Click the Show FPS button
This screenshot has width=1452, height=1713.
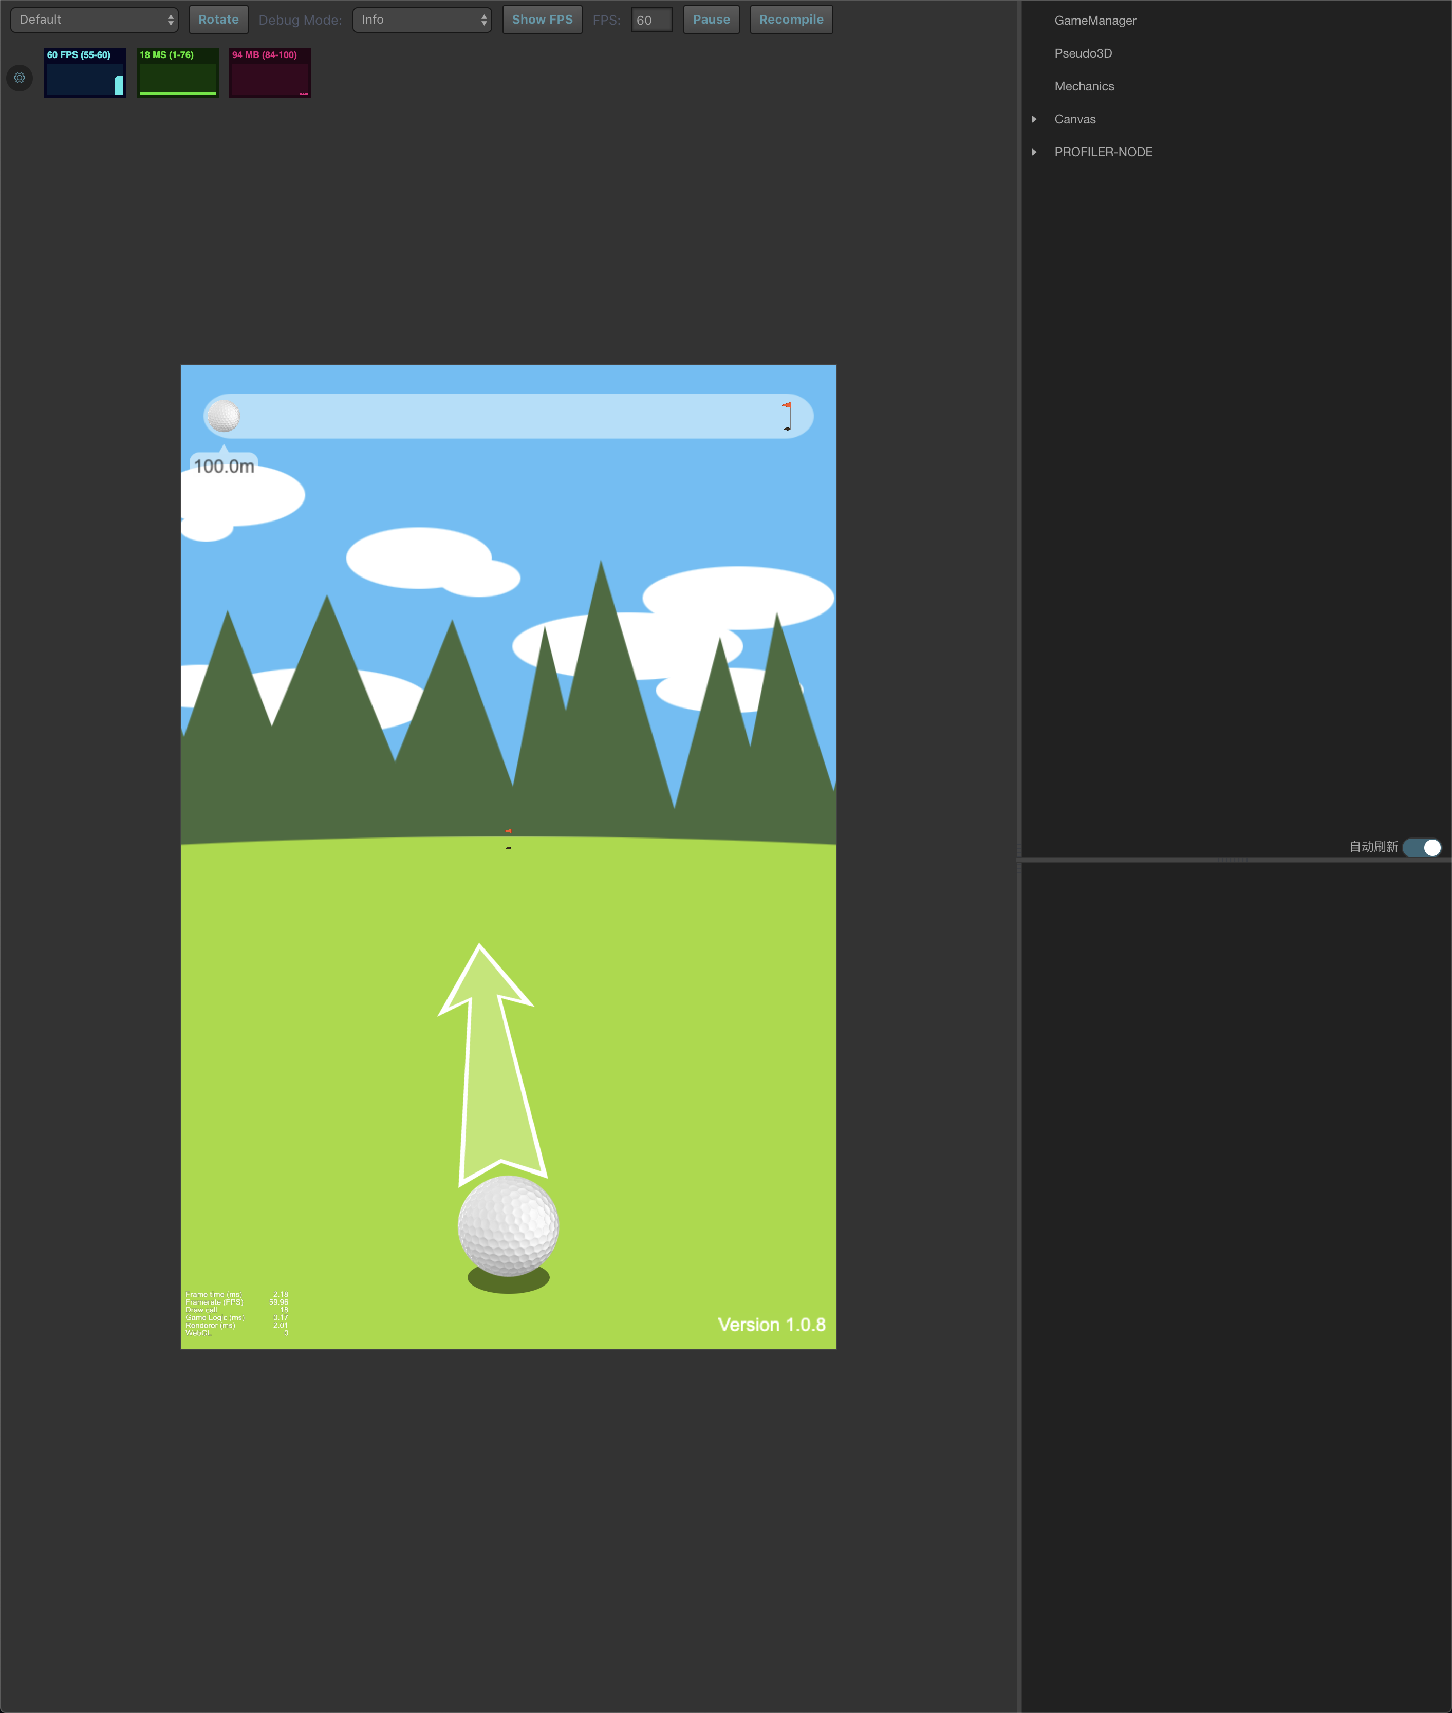[542, 18]
